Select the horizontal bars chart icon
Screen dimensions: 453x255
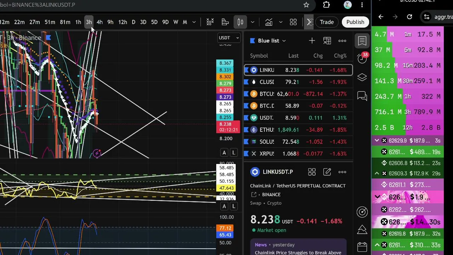pyautogui.click(x=225, y=22)
